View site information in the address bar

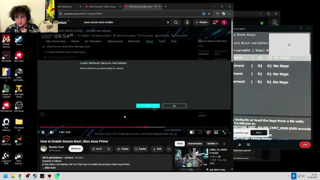(x=60, y=14)
